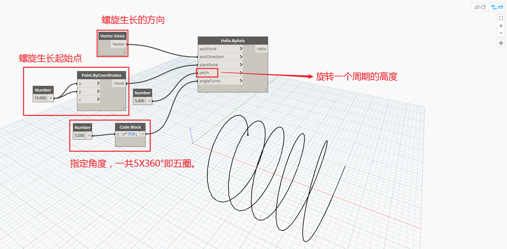507x249 pixels.
Task: Switch to 3D background preview navigation
Action: coord(480,7)
